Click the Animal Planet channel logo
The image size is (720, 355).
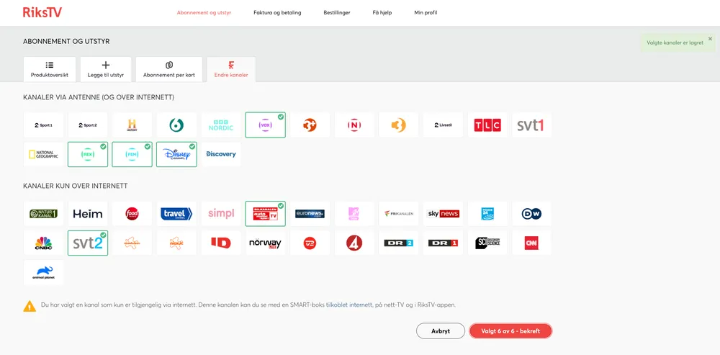pyautogui.click(x=43, y=272)
